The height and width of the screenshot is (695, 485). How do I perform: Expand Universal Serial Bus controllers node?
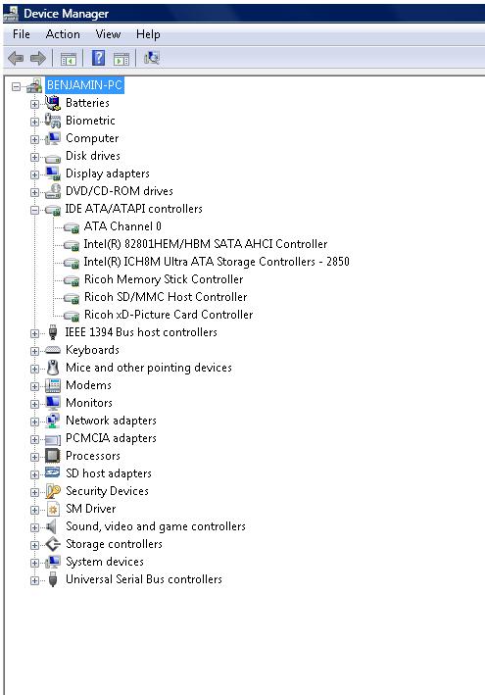(34, 580)
